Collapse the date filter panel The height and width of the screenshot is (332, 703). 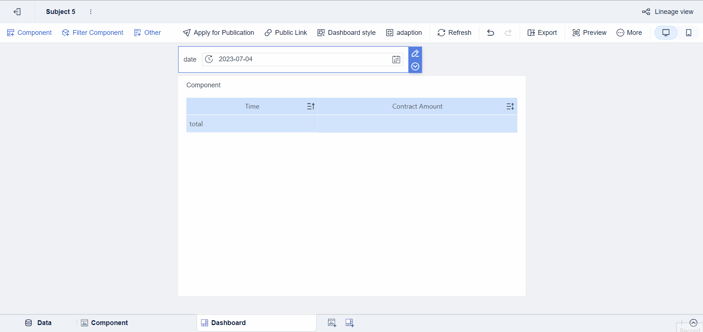click(415, 66)
